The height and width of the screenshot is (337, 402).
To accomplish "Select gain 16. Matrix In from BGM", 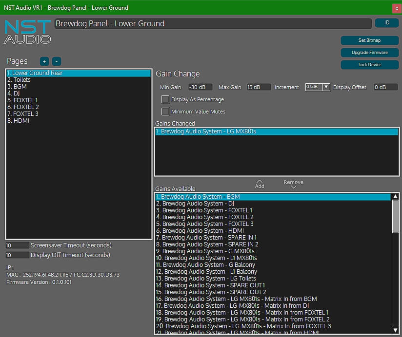I will point(273,299).
